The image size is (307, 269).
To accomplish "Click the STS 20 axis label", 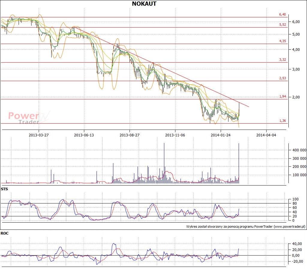I will click(294, 216).
